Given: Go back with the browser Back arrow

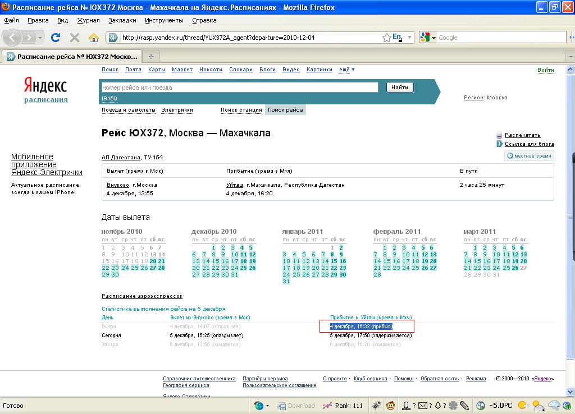Looking at the screenshot, I should (12, 38).
